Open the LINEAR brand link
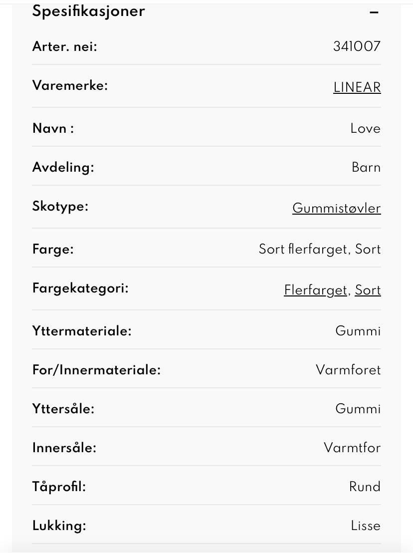 (357, 87)
